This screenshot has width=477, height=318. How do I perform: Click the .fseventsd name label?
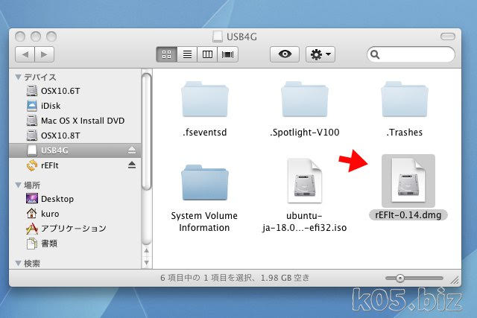pos(205,133)
